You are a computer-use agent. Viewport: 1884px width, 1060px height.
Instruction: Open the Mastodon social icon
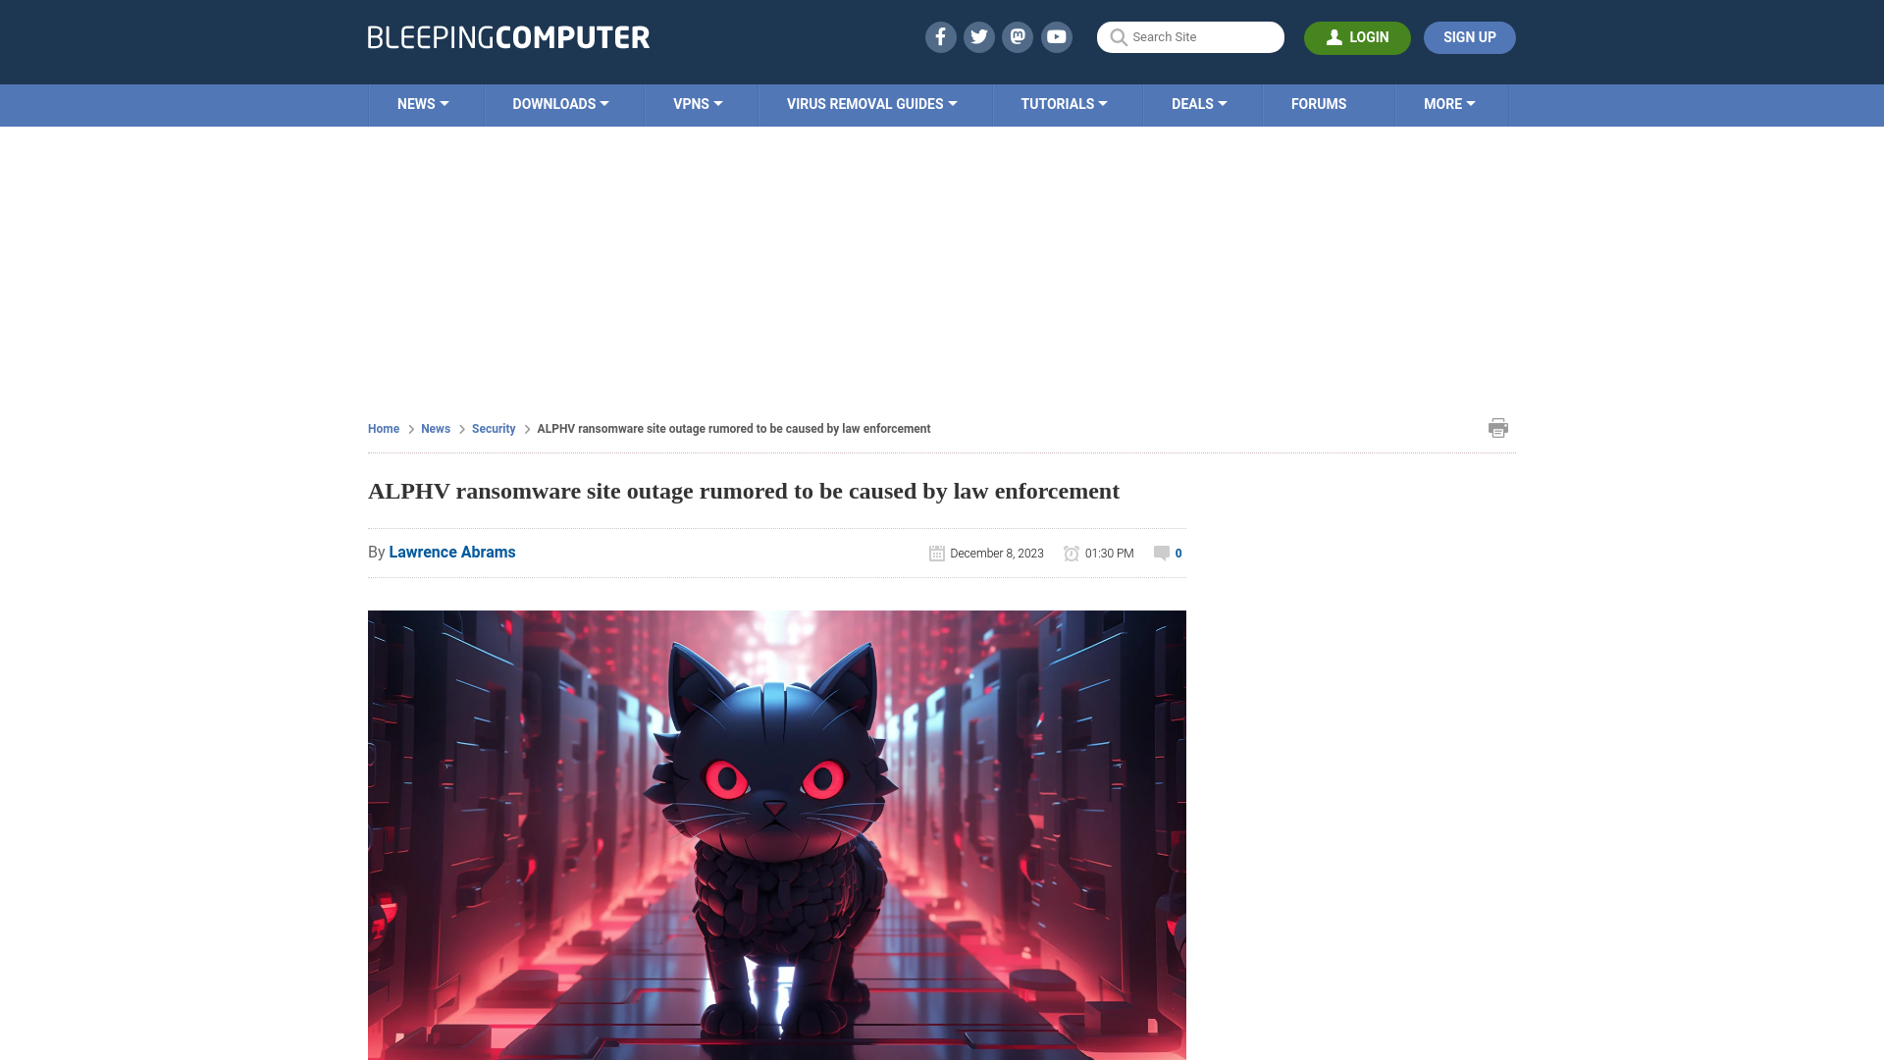(1019, 36)
